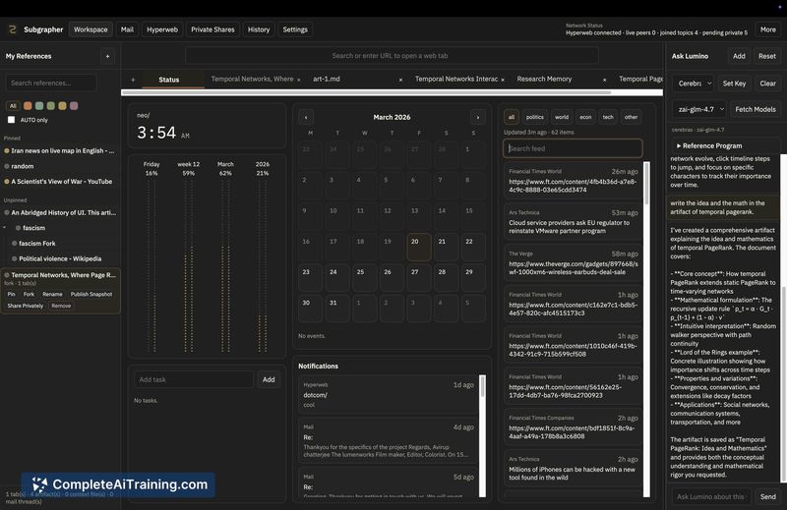Open the Ars Technica VMware feed item
Image resolution: width=787 pixels, height=510 pixels.
574,222
